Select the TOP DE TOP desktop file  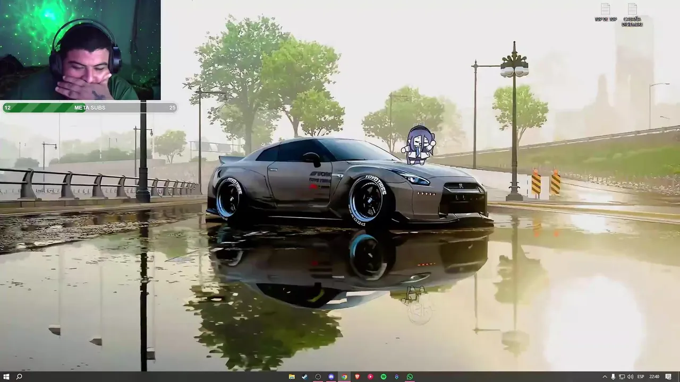point(606,13)
